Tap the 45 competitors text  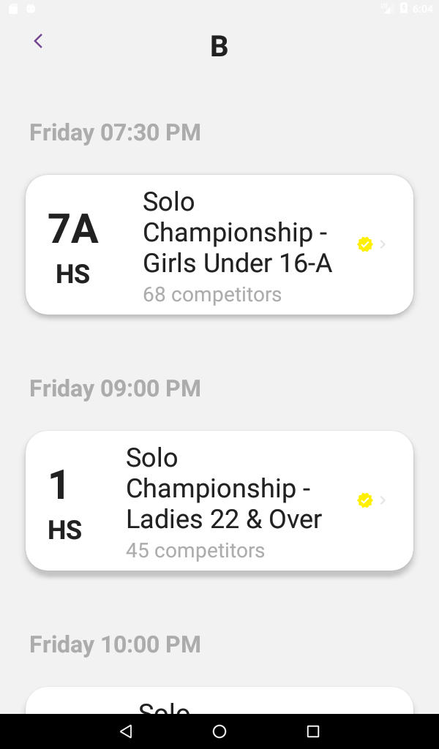click(195, 550)
